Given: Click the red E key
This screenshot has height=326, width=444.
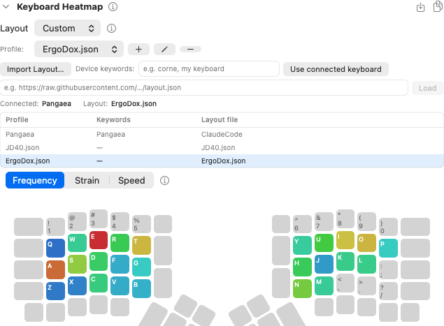Looking at the screenshot, I should [99, 240].
